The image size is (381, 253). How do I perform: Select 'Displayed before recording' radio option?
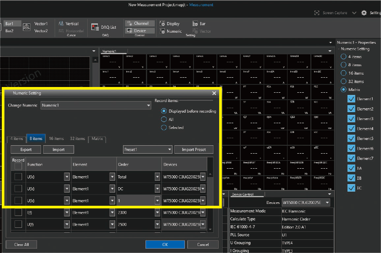click(164, 111)
